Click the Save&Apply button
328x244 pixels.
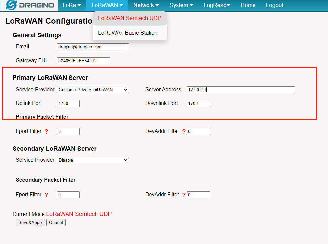[30, 223]
